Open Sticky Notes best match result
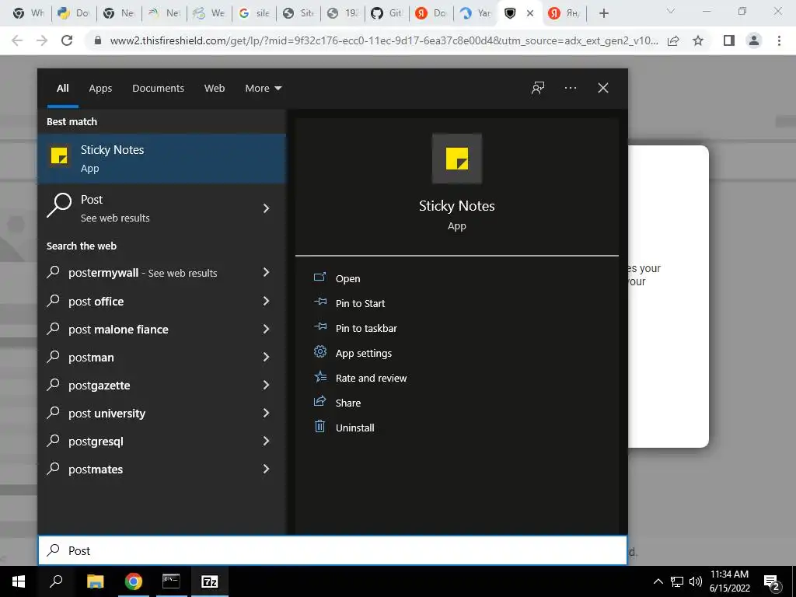 tap(162, 159)
